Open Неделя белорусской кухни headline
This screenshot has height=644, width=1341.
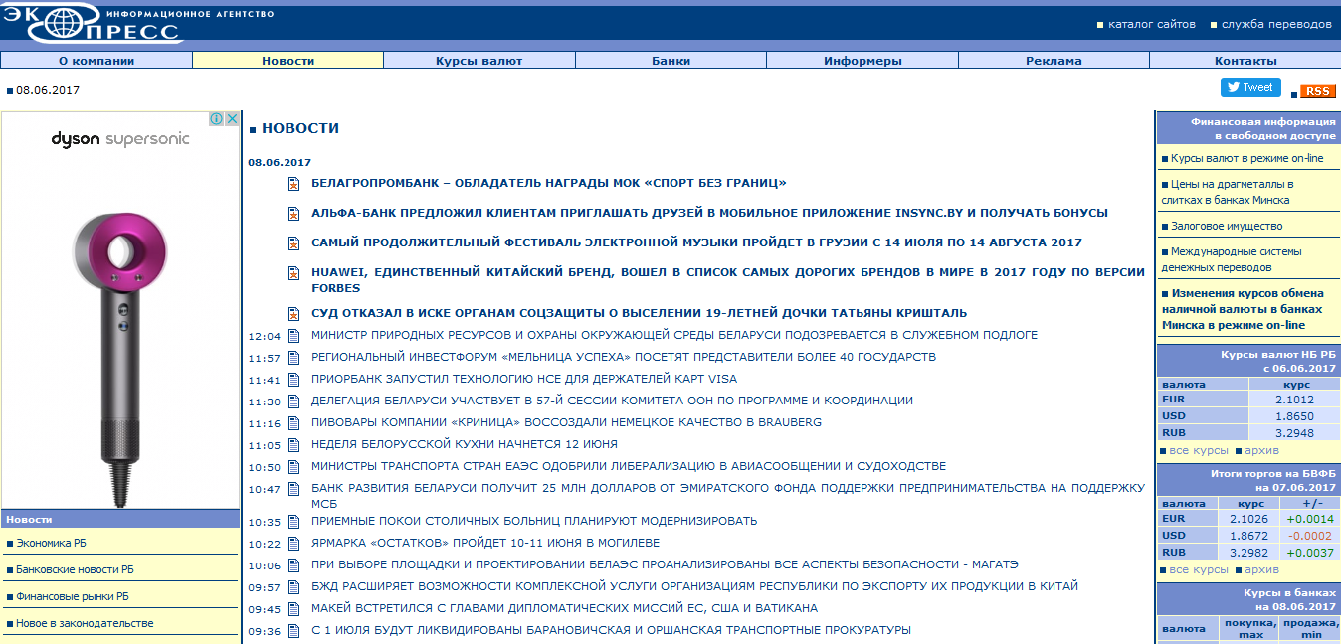coord(465,444)
